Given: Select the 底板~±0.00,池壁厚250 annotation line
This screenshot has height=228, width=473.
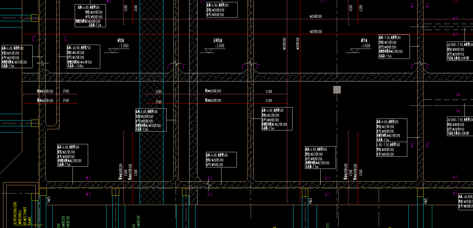Looking at the screenshot, I should [79, 48].
